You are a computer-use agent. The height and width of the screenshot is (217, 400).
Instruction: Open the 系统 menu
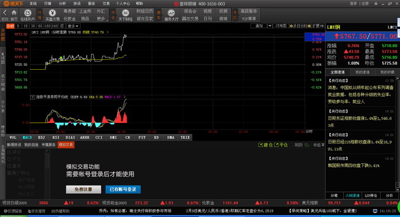(33, 3)
